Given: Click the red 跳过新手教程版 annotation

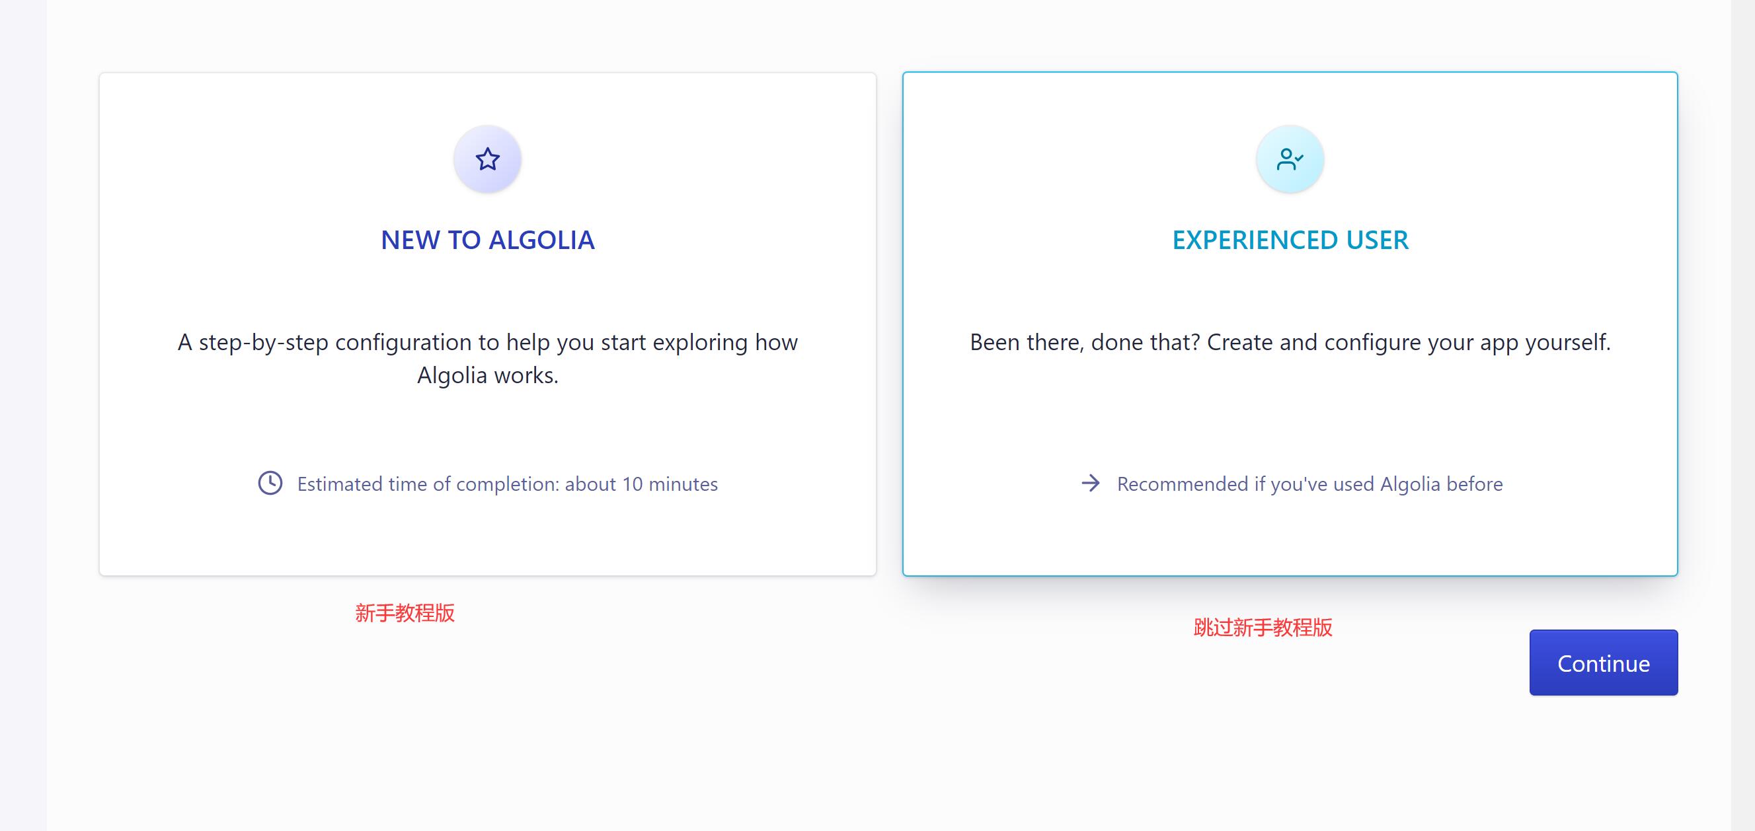Looking at the screenshot, I should coord(1263,628).
